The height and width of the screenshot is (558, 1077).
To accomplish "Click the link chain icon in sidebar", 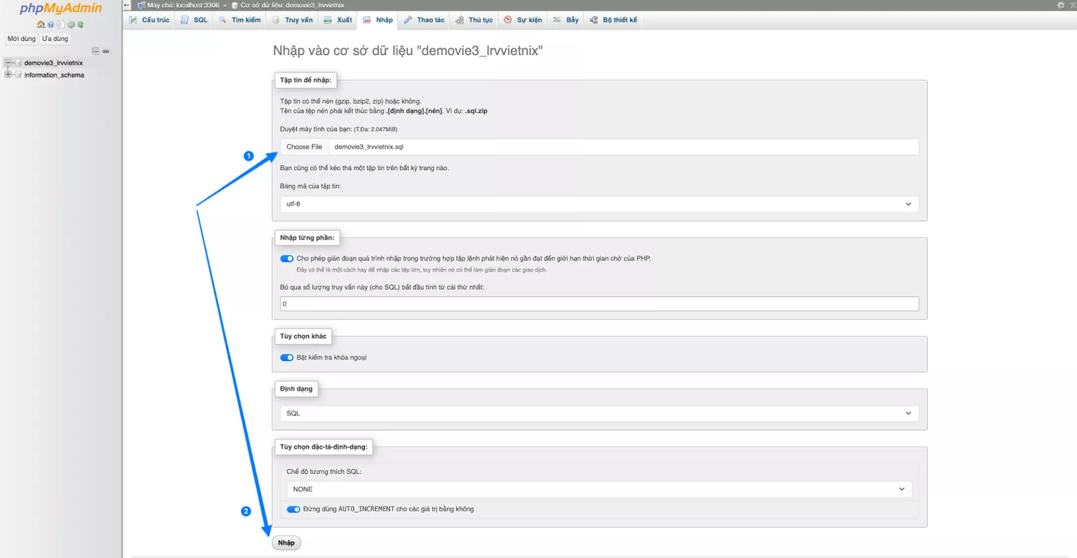I will [106, 51].
